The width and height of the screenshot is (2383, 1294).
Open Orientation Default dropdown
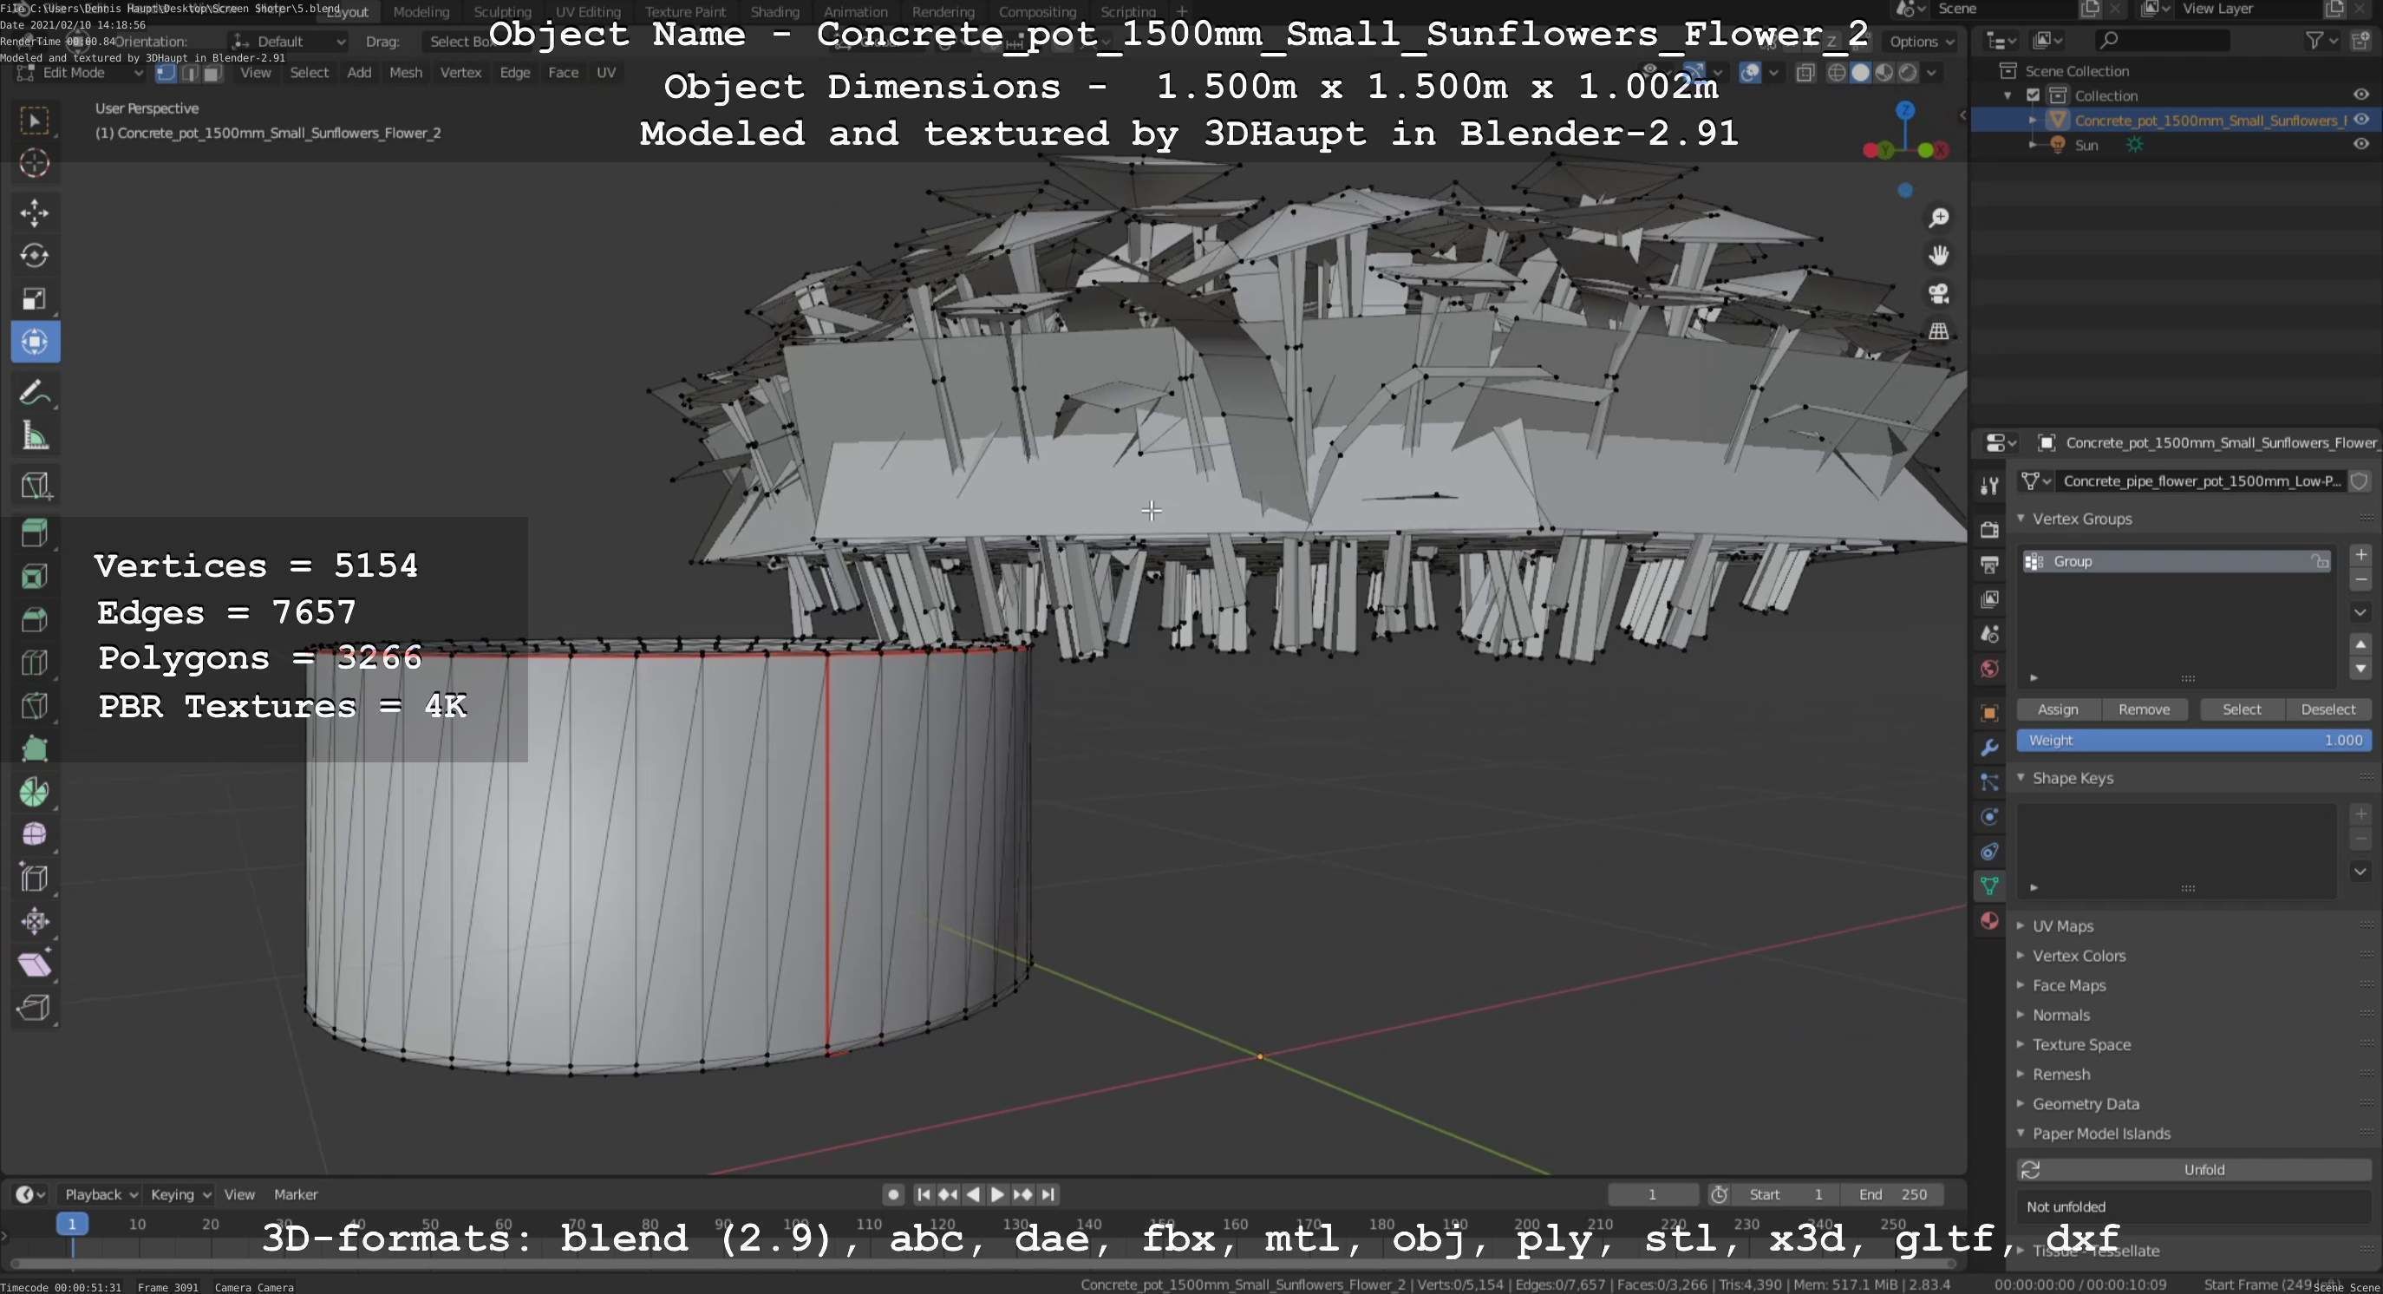tap(289, 42)
